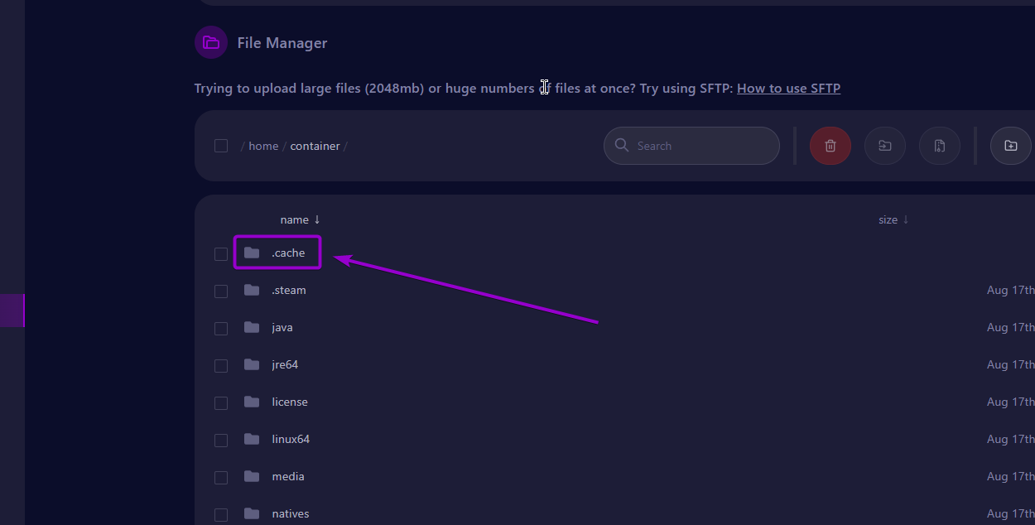Open the How to use SFTP link

tap(788, 88)
